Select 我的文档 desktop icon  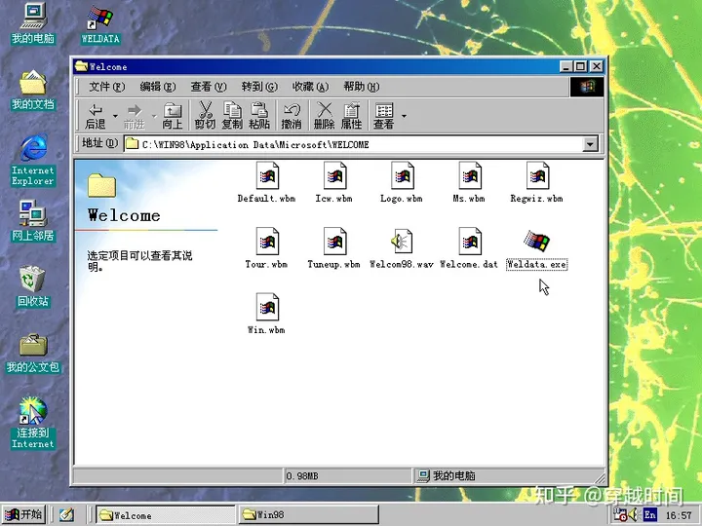33,83
